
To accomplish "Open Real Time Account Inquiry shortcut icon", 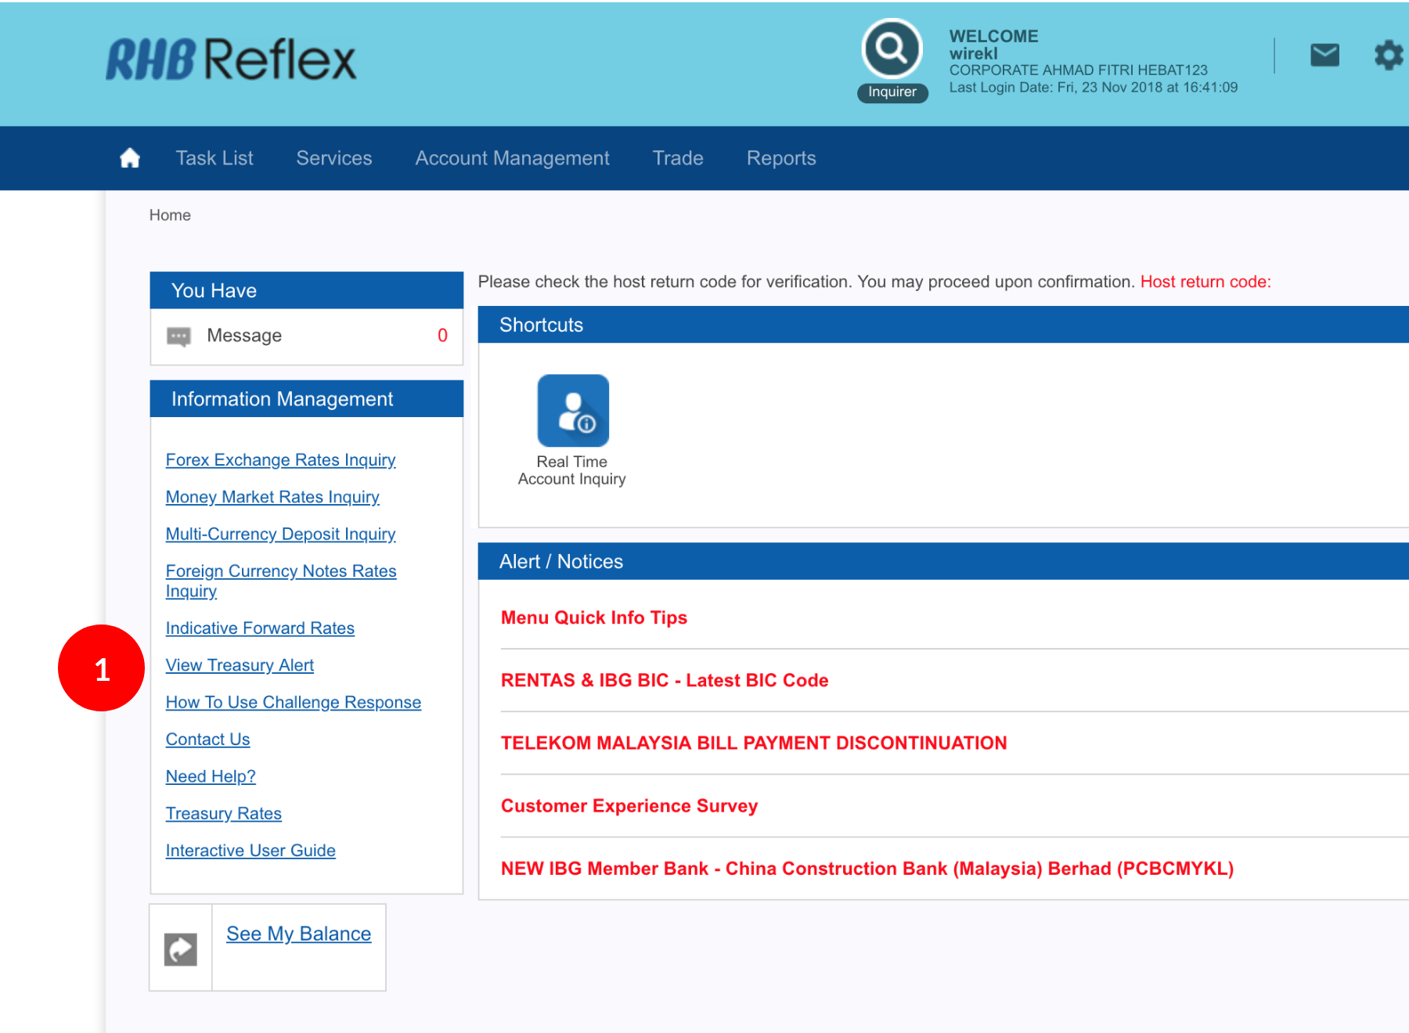I will [573, 411].
